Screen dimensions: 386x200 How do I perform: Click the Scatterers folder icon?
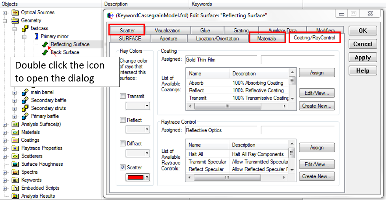coord(15,156)
